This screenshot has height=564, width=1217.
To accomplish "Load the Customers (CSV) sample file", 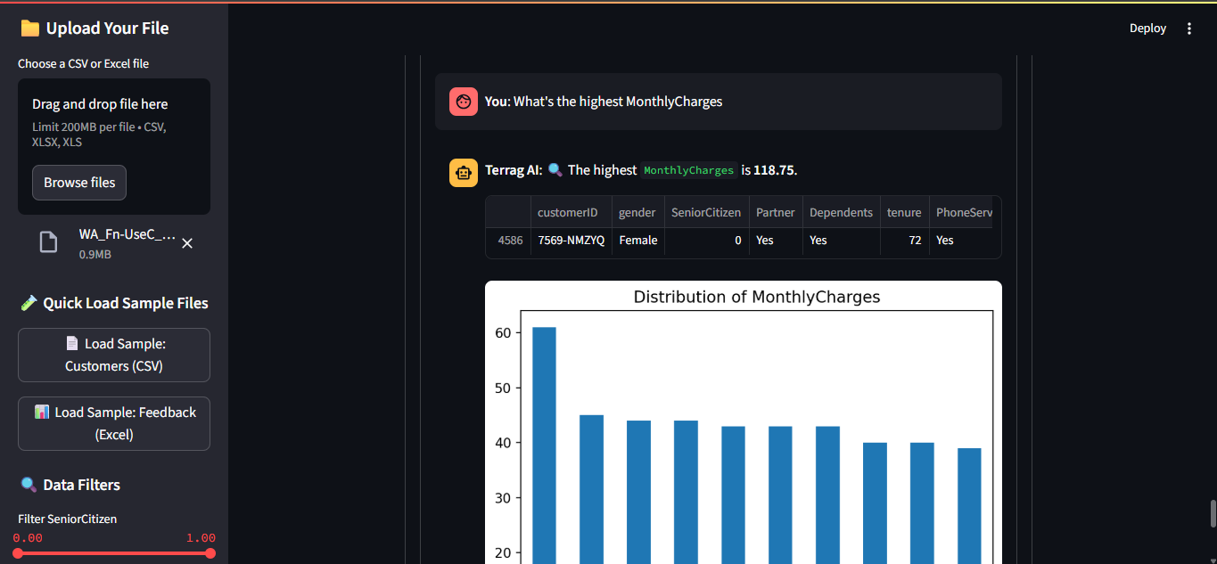I will pos(114,355).
